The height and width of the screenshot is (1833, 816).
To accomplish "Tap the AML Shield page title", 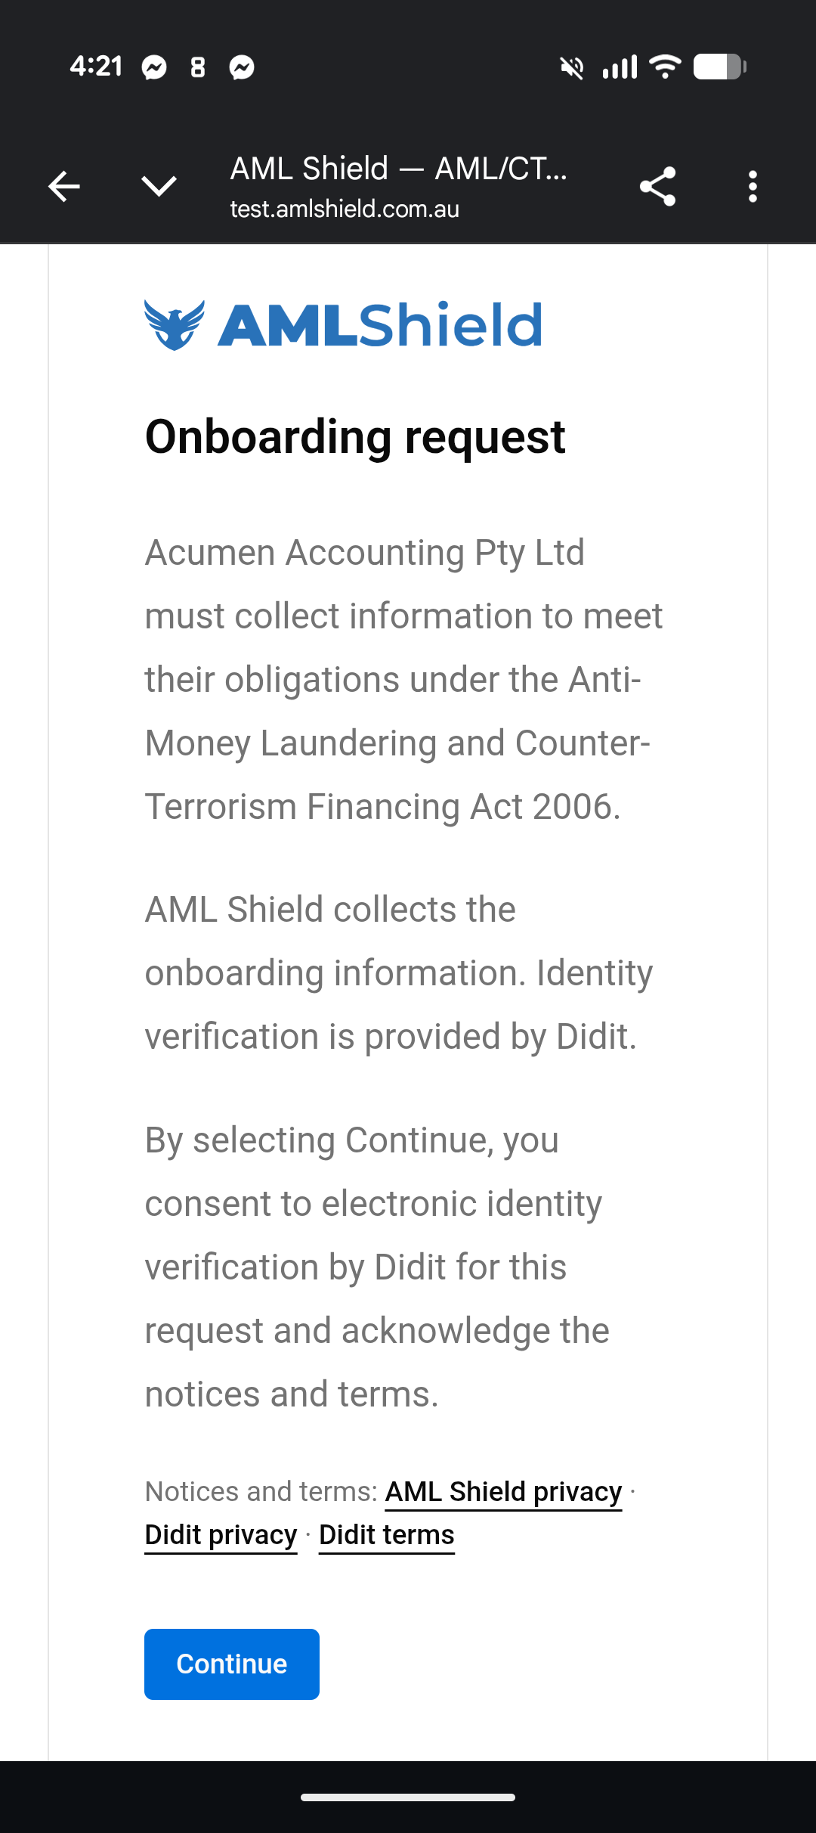I will click(x=398, y=168).
